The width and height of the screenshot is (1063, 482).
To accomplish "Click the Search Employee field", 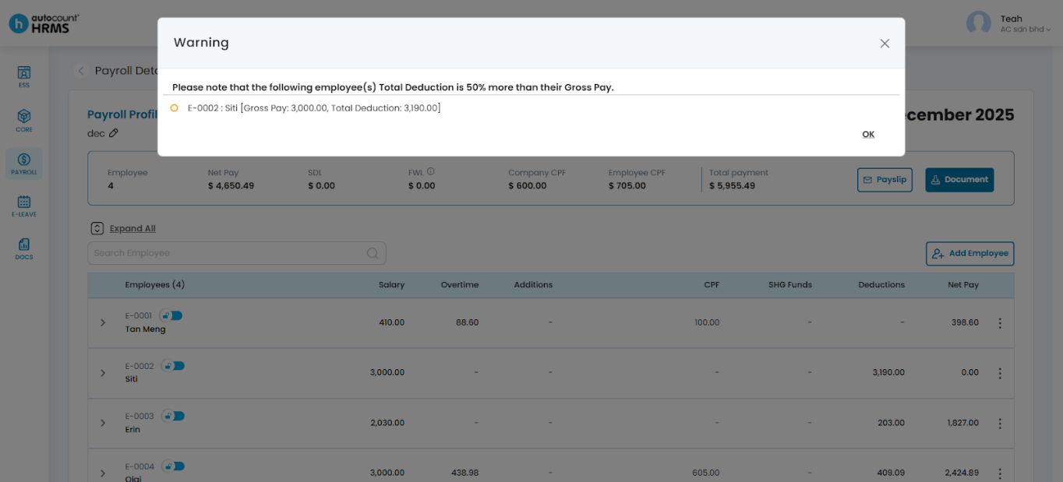I will point(237,253).
